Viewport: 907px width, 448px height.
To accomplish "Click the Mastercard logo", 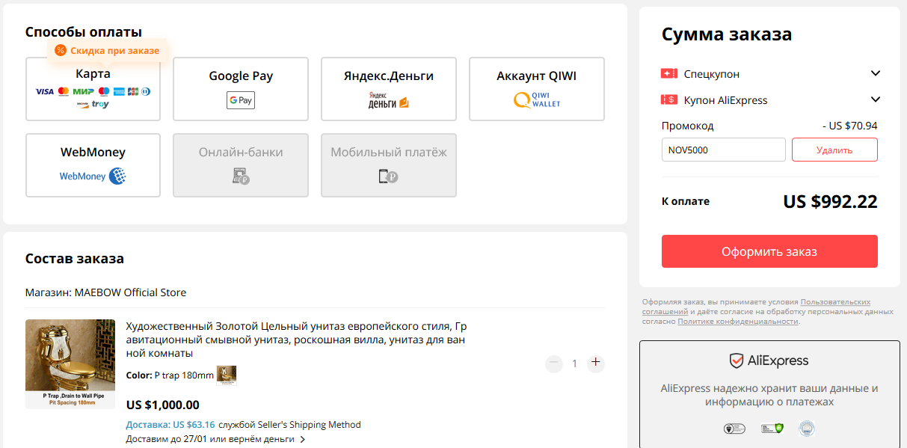I will 64,91.
